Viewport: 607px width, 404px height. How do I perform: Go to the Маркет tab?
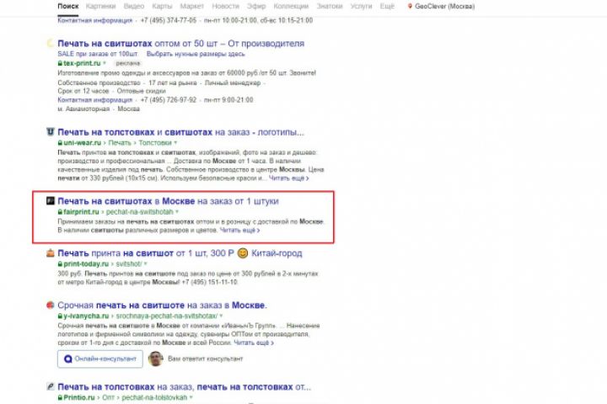191,6
